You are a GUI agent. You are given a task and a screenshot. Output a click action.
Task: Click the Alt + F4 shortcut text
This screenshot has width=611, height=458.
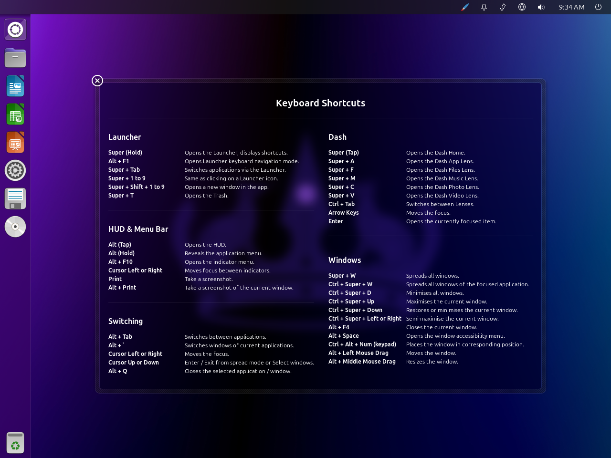pyautogui.click(x=339, y=327)
